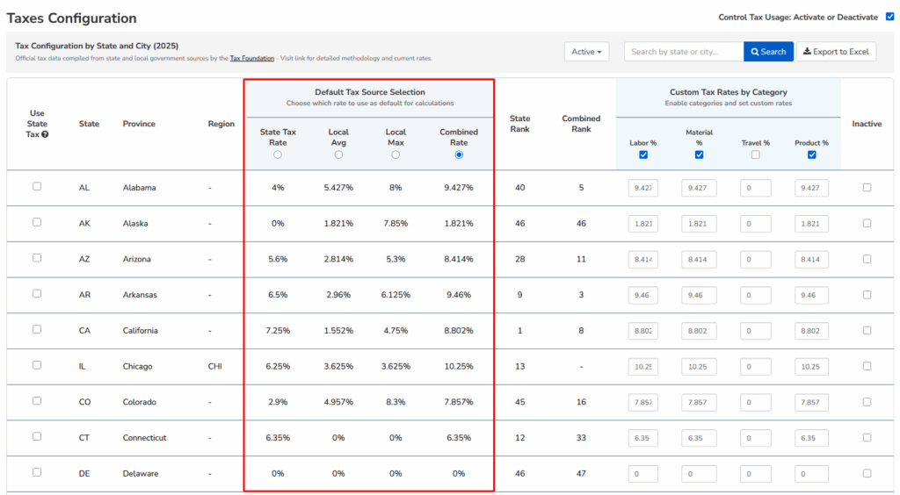Open the Active filter dropdown
The image size is (900, 495).
tap(586, 52)
